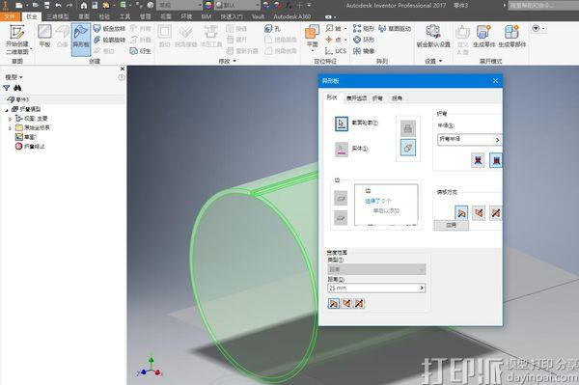Click the 应用 apply button
579x385 pixels.
(x=451, y=225)
